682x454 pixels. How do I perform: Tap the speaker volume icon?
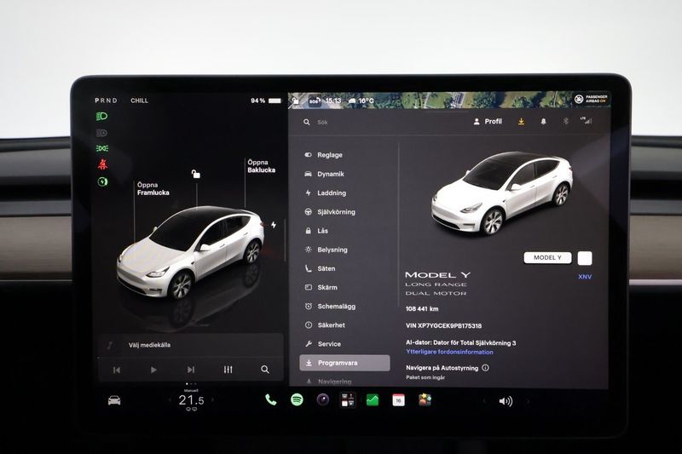tap(506, 401)
